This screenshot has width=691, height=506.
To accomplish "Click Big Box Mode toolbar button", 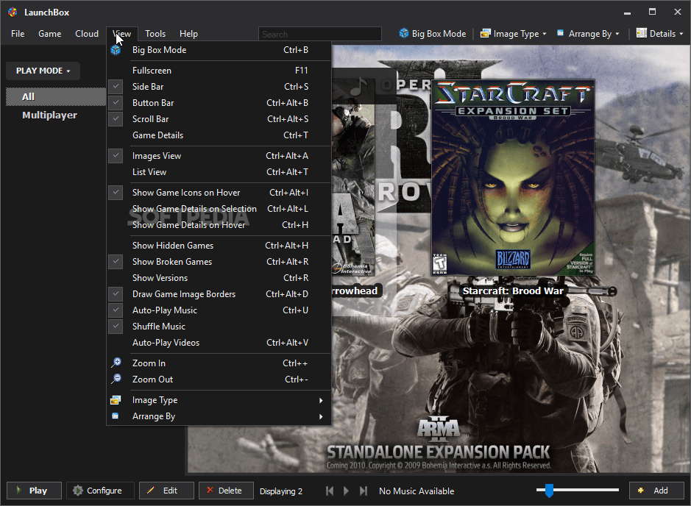I will pyautogui.click(x=433, y=34).
